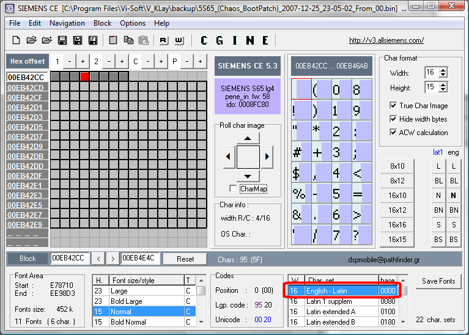Click font size list scrollbar down arrow
The height and width of the screenshot is (335, 469).
point(201,322)
